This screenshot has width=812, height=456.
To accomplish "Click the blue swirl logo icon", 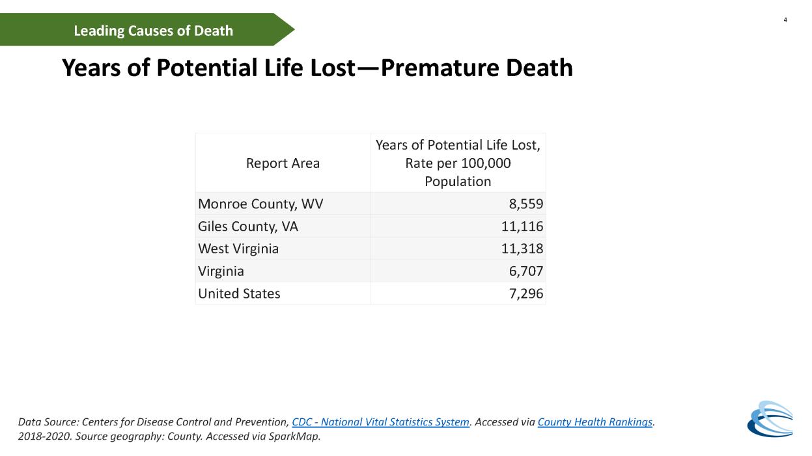I will click(x=770, y=418).
